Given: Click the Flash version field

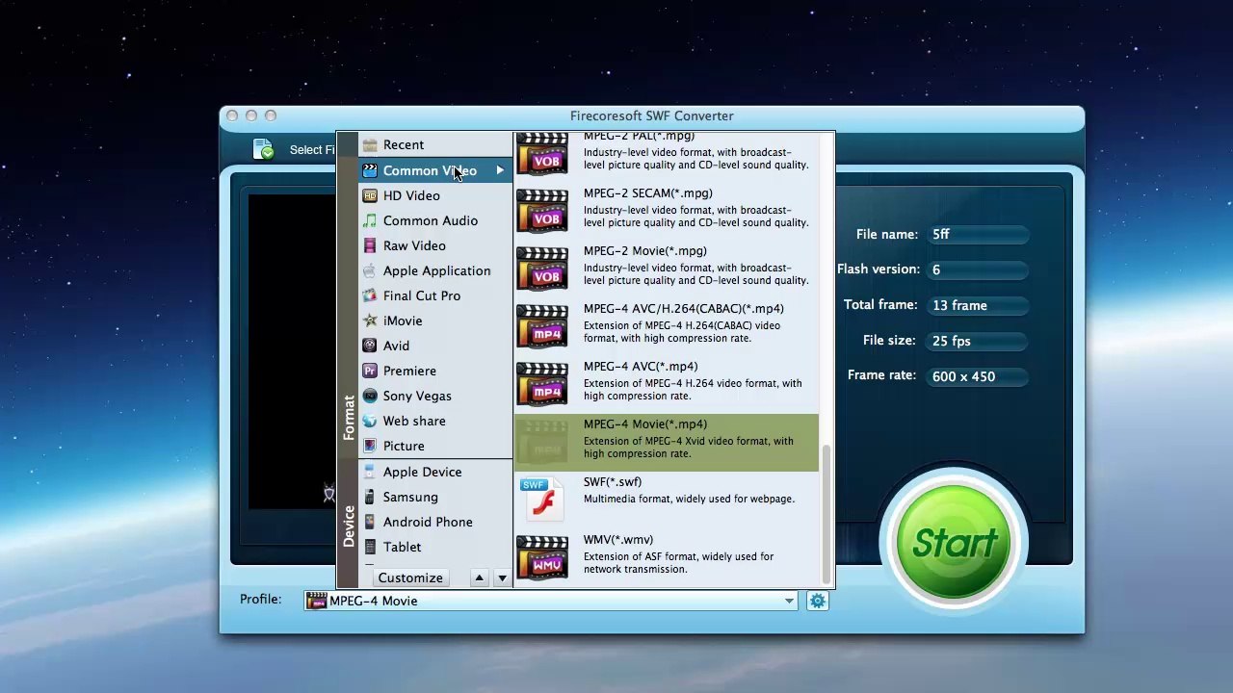Looking at the screenshot, I should coord(977,269).
